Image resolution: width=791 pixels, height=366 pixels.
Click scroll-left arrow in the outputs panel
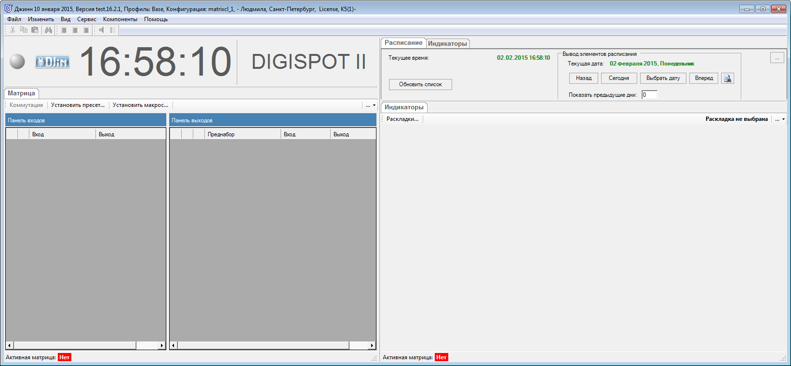click(174, 345)
